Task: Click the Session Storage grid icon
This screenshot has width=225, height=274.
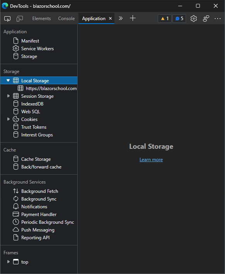Action: pos(16,96)
